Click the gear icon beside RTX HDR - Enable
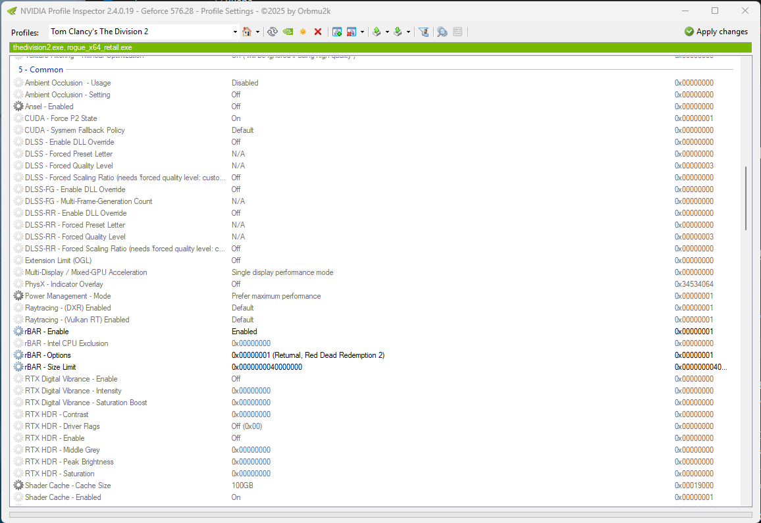This screenshot has height=523, width=761. [18, 437]
